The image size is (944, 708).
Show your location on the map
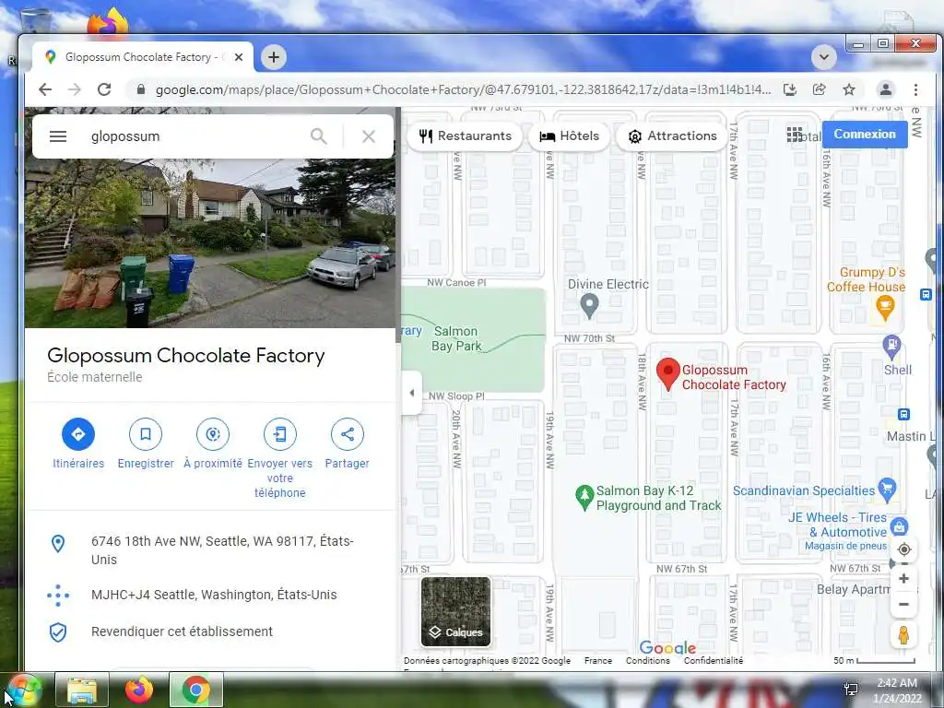[903, 549]
